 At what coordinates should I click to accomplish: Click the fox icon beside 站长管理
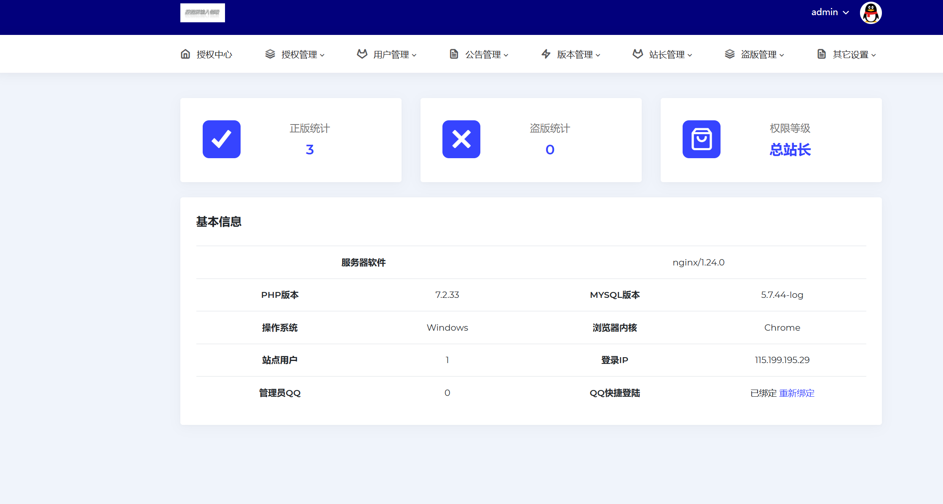tap(638, 54)
